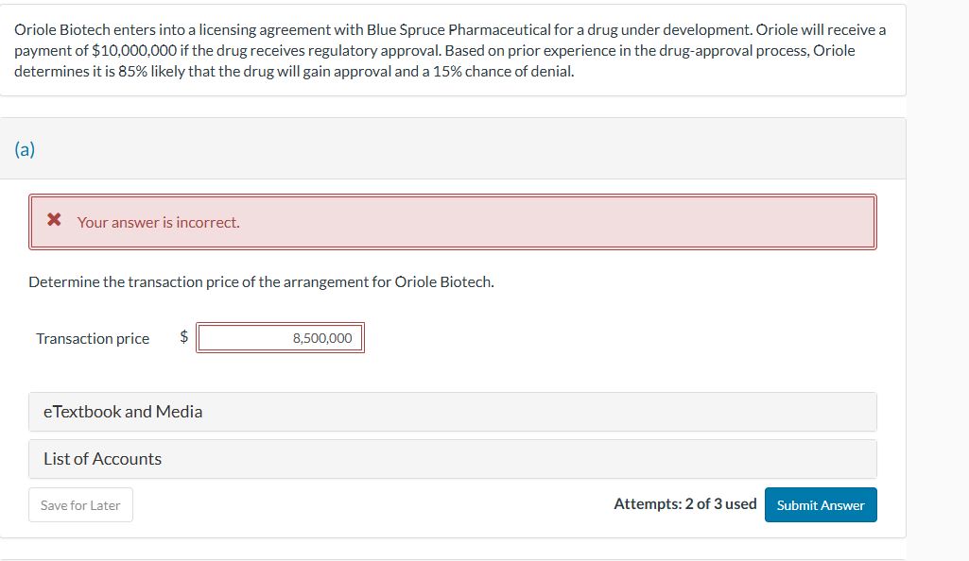The image size is (969, 561).
Task: Click inside the Transaction price input field
Action: tap(279, 337)
